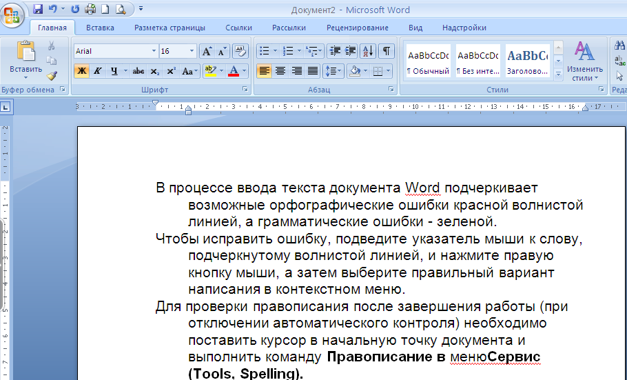The width and height of the screenshot is (627, 380).
Task: Open the multilevel list dropdown
Action: pyautogui.click(x=314, y=51)
